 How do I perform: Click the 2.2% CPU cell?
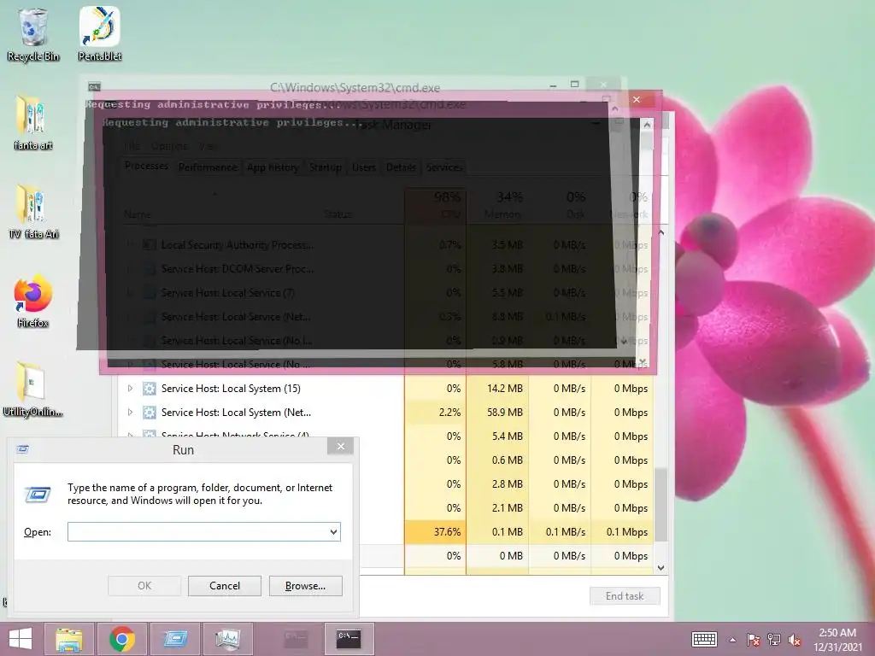[435, 413]
